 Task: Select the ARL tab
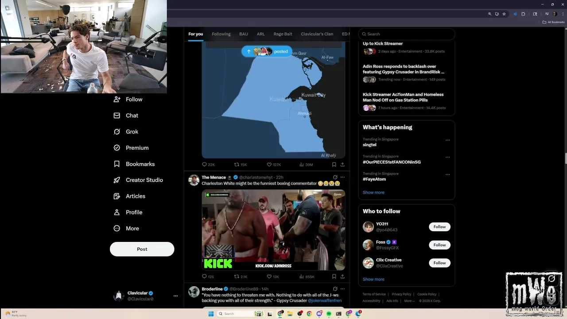pyautogui.click(x=261, y=34)
